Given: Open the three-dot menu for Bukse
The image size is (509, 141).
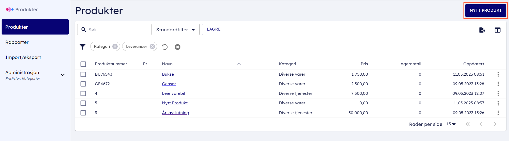Looking at the screenshot, I should pos(498,74).
